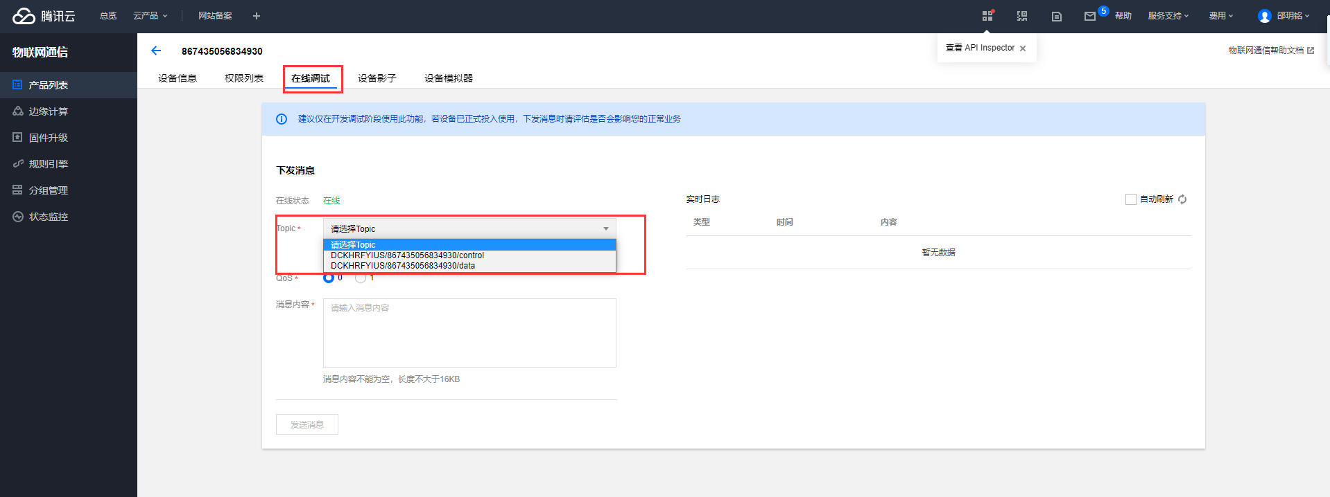Click the 在线 status text

click(x=331, y=201)
